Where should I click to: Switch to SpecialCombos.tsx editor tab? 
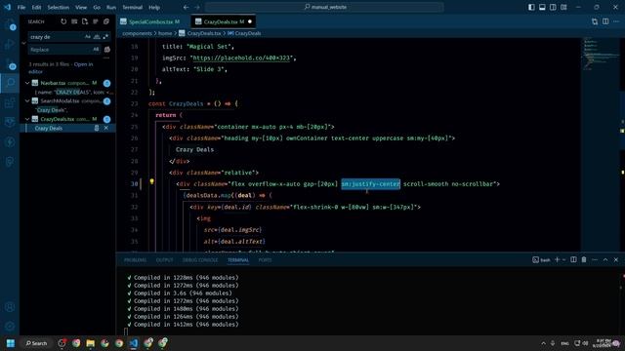tap(153, 21)
